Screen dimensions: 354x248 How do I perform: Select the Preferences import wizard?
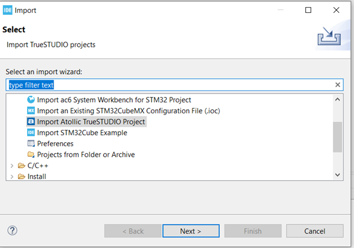[55, 144]
